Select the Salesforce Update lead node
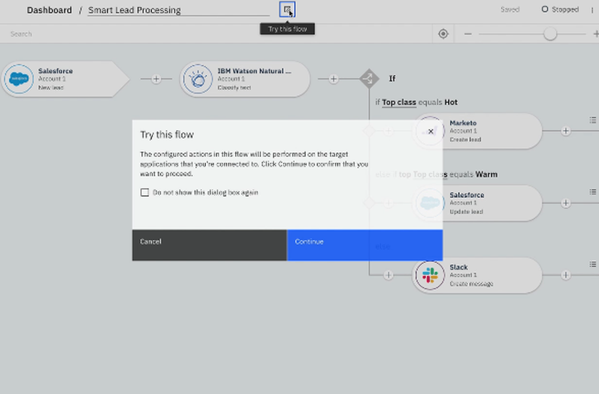599x394 pixels. 477,203
